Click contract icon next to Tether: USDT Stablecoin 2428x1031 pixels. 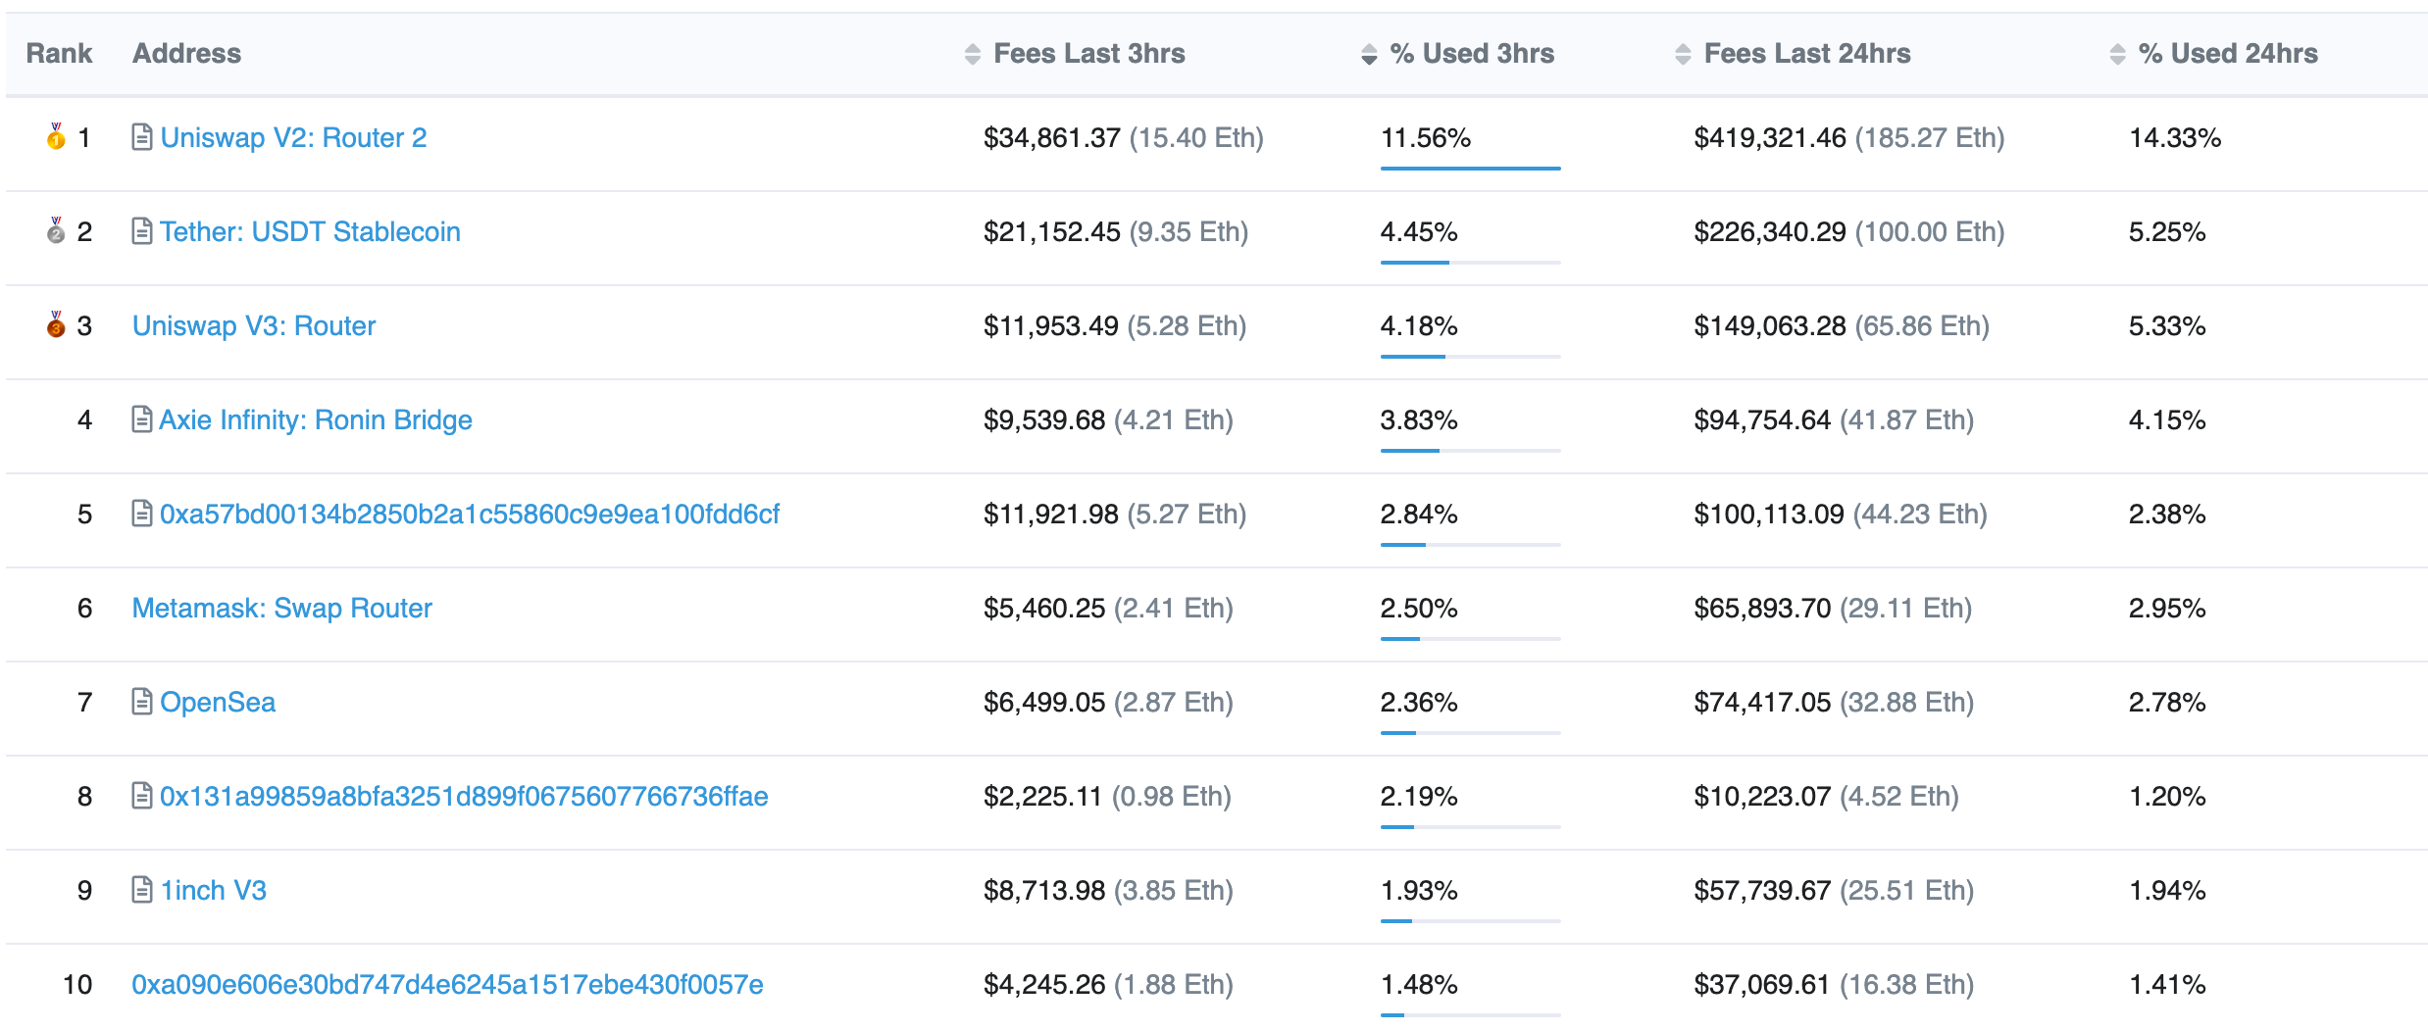141,231
